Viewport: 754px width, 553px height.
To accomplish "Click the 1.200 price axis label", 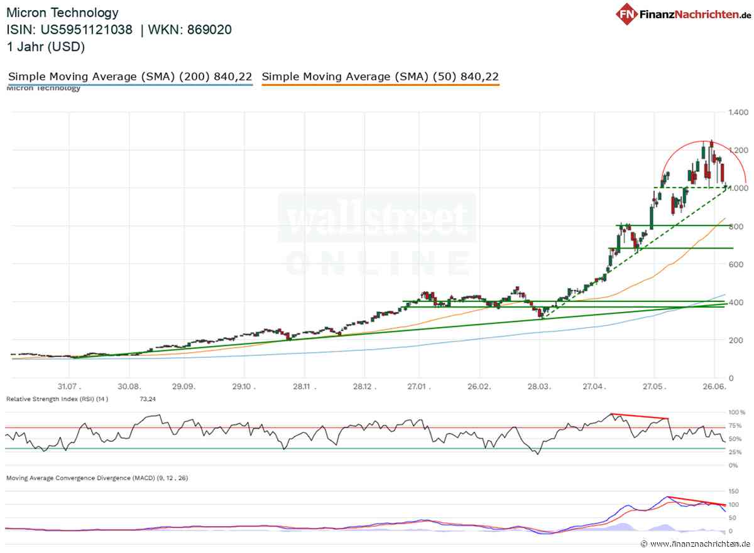I will coord(739,151).
